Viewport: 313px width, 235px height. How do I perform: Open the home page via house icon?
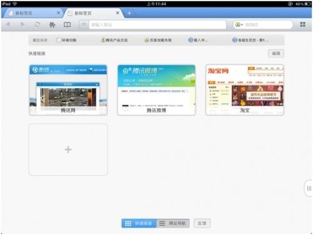52,24
